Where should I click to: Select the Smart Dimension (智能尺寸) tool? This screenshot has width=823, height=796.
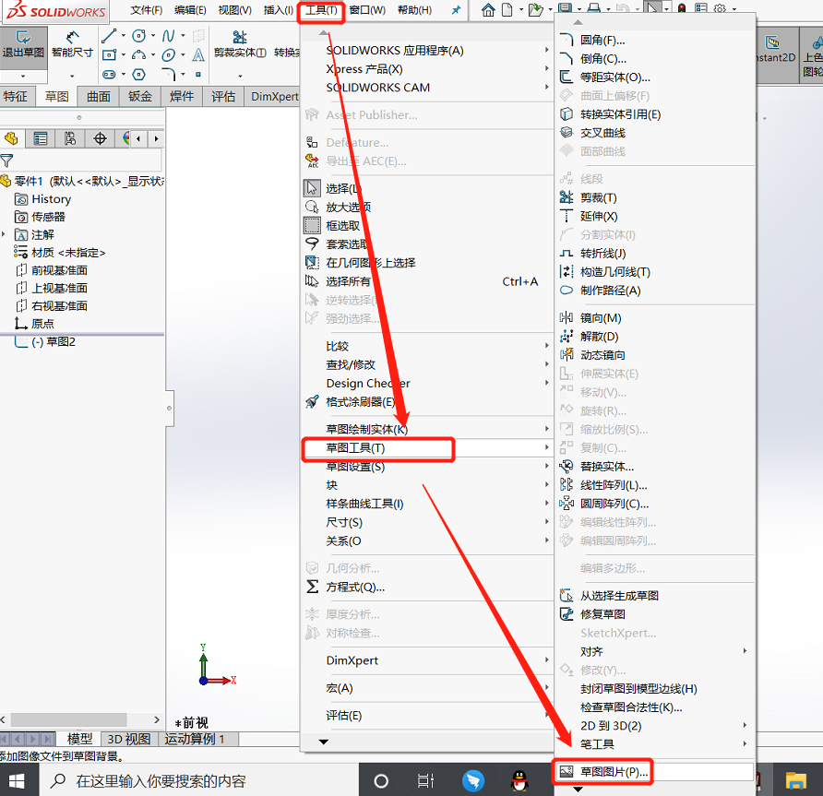pos(71,43)
